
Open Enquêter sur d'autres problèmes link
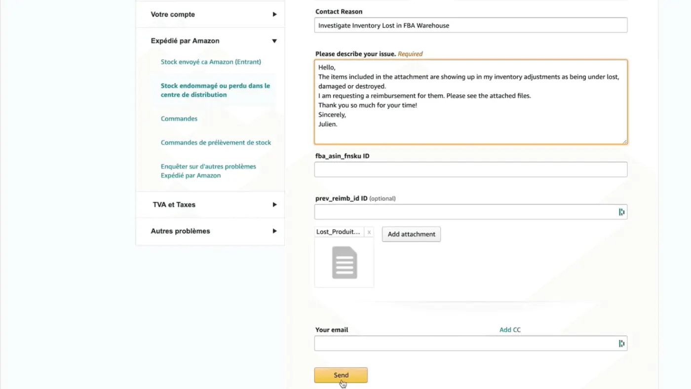tap(208, 171)
